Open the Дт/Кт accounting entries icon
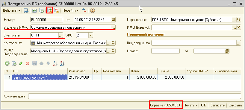Screen dimensions: 245x110 point(84,10)
